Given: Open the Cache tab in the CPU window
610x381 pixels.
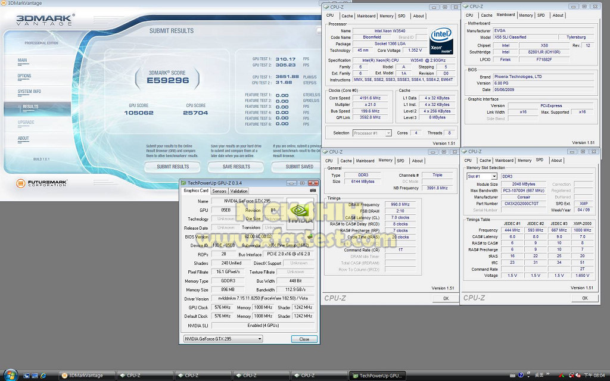Looking at the screenshot, I should point(347,16).
